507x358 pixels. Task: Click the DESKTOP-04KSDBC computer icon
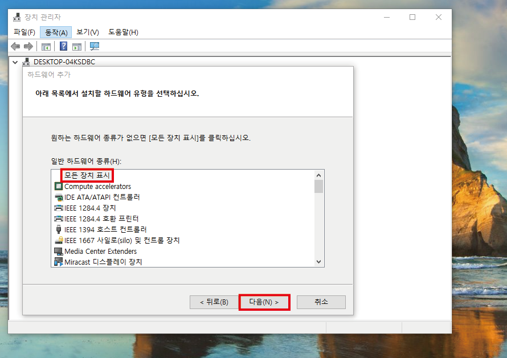[26, 61]
